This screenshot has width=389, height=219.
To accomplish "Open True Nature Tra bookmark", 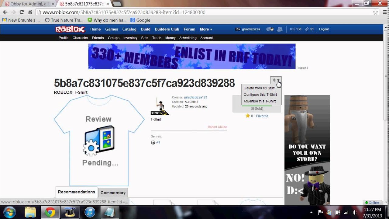I will pyautogui.click(x=64, y=20).
